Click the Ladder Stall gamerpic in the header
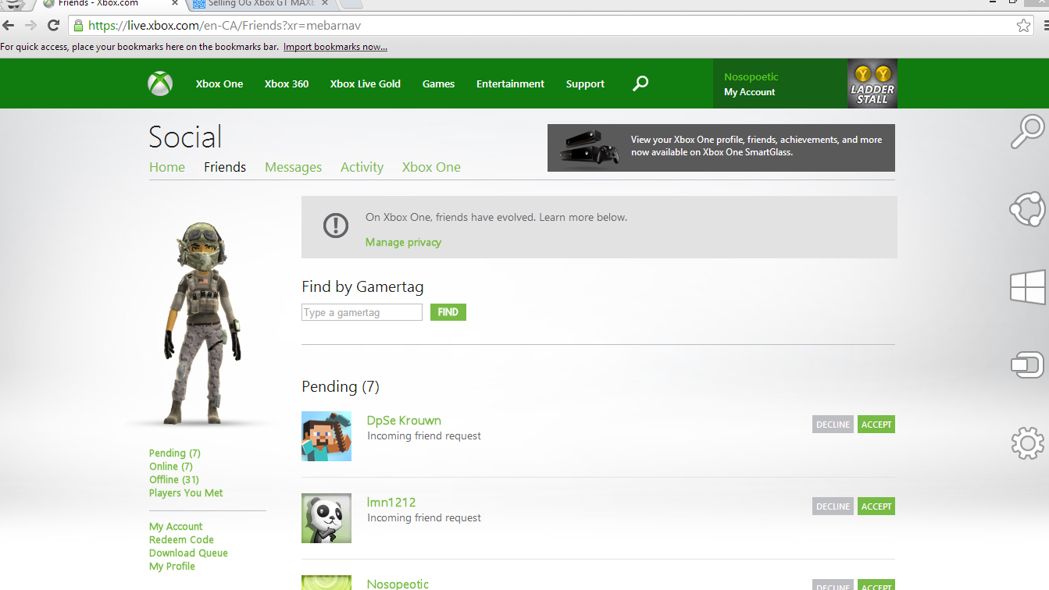This screenshot has width=1049, height=590. (x=872, y=84)
